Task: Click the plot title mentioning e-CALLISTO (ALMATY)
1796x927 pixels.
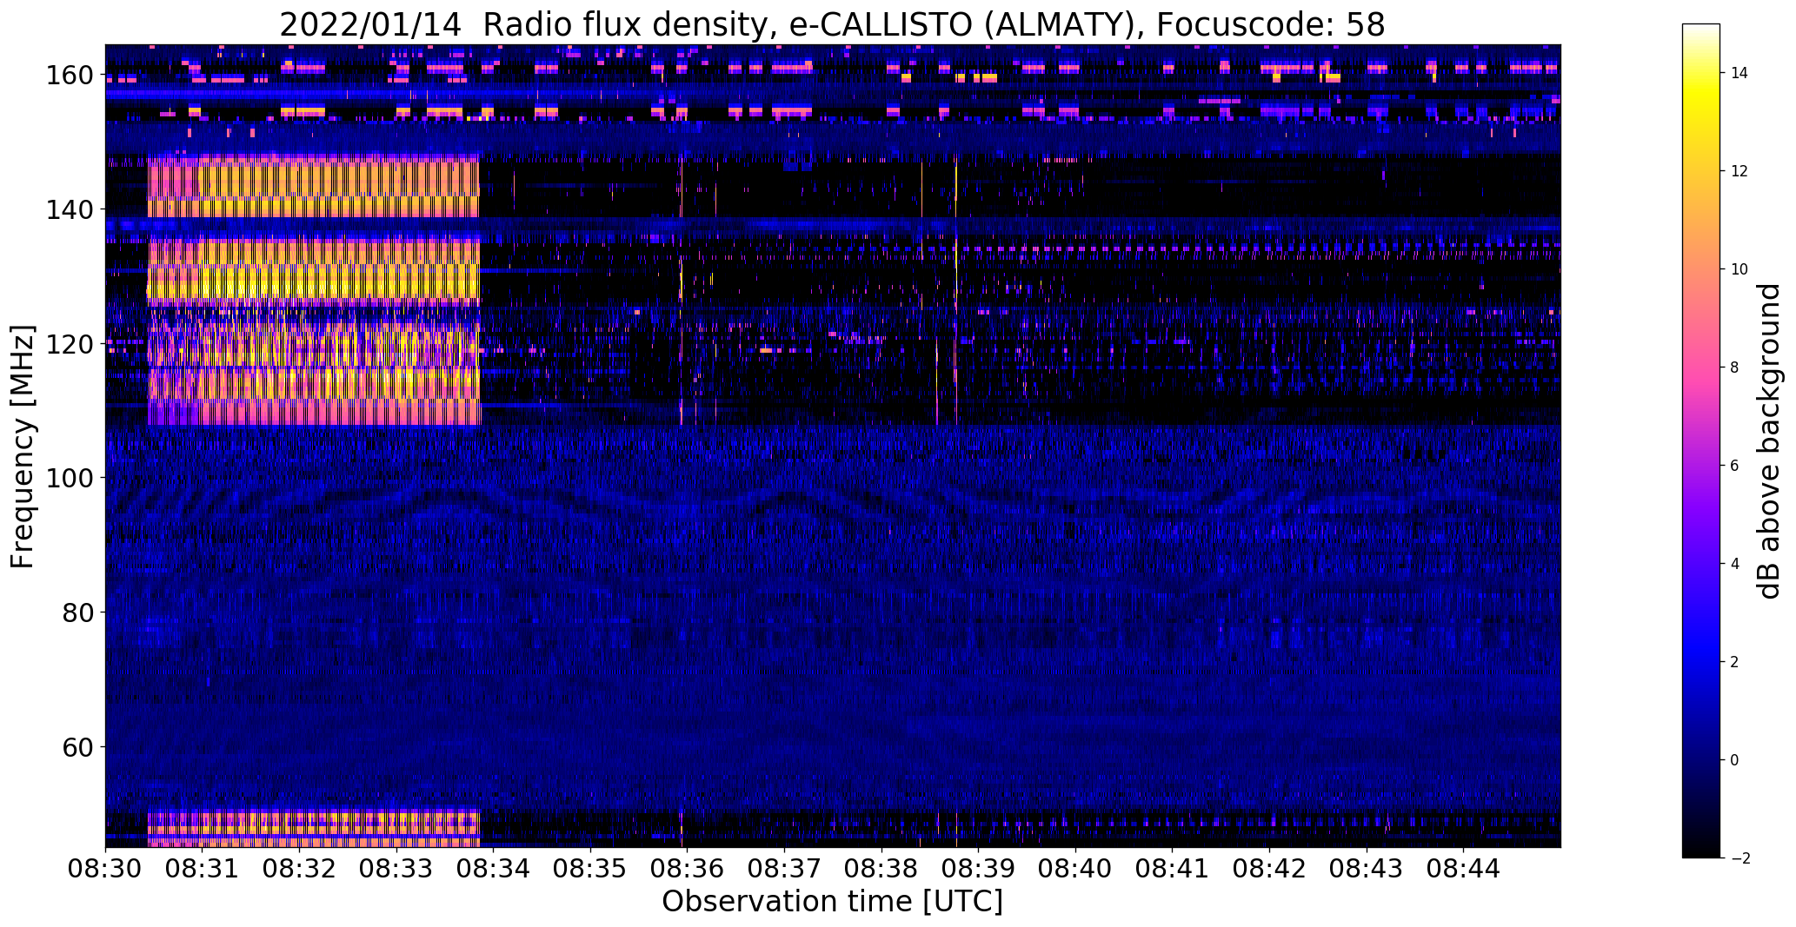Action: (x=832, y=24)
